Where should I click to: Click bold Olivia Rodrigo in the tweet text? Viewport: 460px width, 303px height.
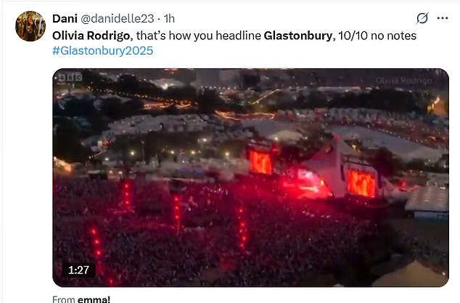(91, 36)
